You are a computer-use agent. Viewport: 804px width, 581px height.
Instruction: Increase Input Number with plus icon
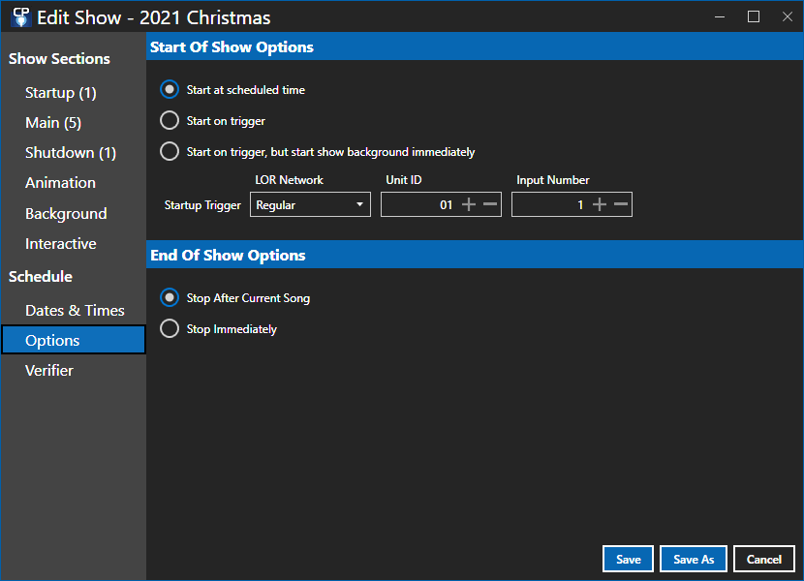[600, 204]
